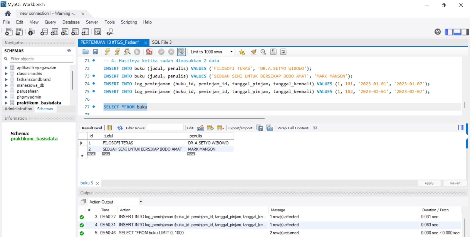470x237 pixels.
Task: Toggle the left sidebar panel
Action: [449, 32]
